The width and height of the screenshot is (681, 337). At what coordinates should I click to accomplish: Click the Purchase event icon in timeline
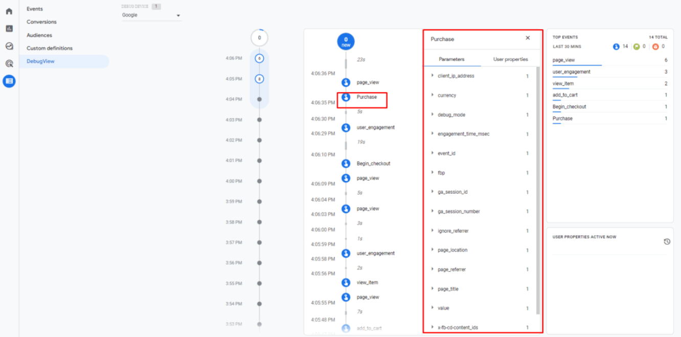(x=346, y=97)
